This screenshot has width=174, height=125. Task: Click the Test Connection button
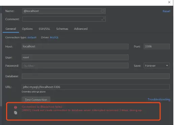(36, 100)
